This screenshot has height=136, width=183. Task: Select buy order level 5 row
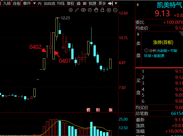click(x=162, y=95)
